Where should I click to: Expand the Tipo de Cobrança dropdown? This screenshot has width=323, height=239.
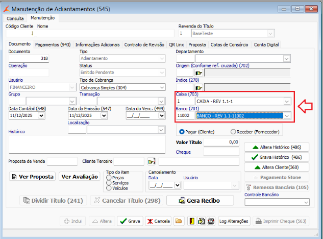point(162,87)
